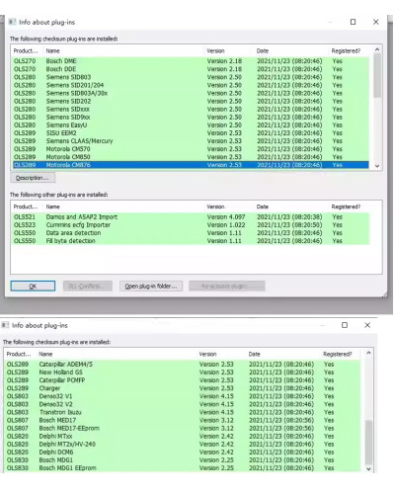The height and width of the screenshot is (494, 395).
Task: Select the Siemens EasyU row
Action: tap(191, 125)
